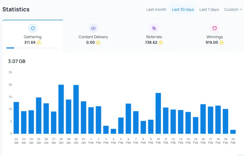Click the 25 y-axis label
This screenshot has height=156, width=244.
(10, 72)
